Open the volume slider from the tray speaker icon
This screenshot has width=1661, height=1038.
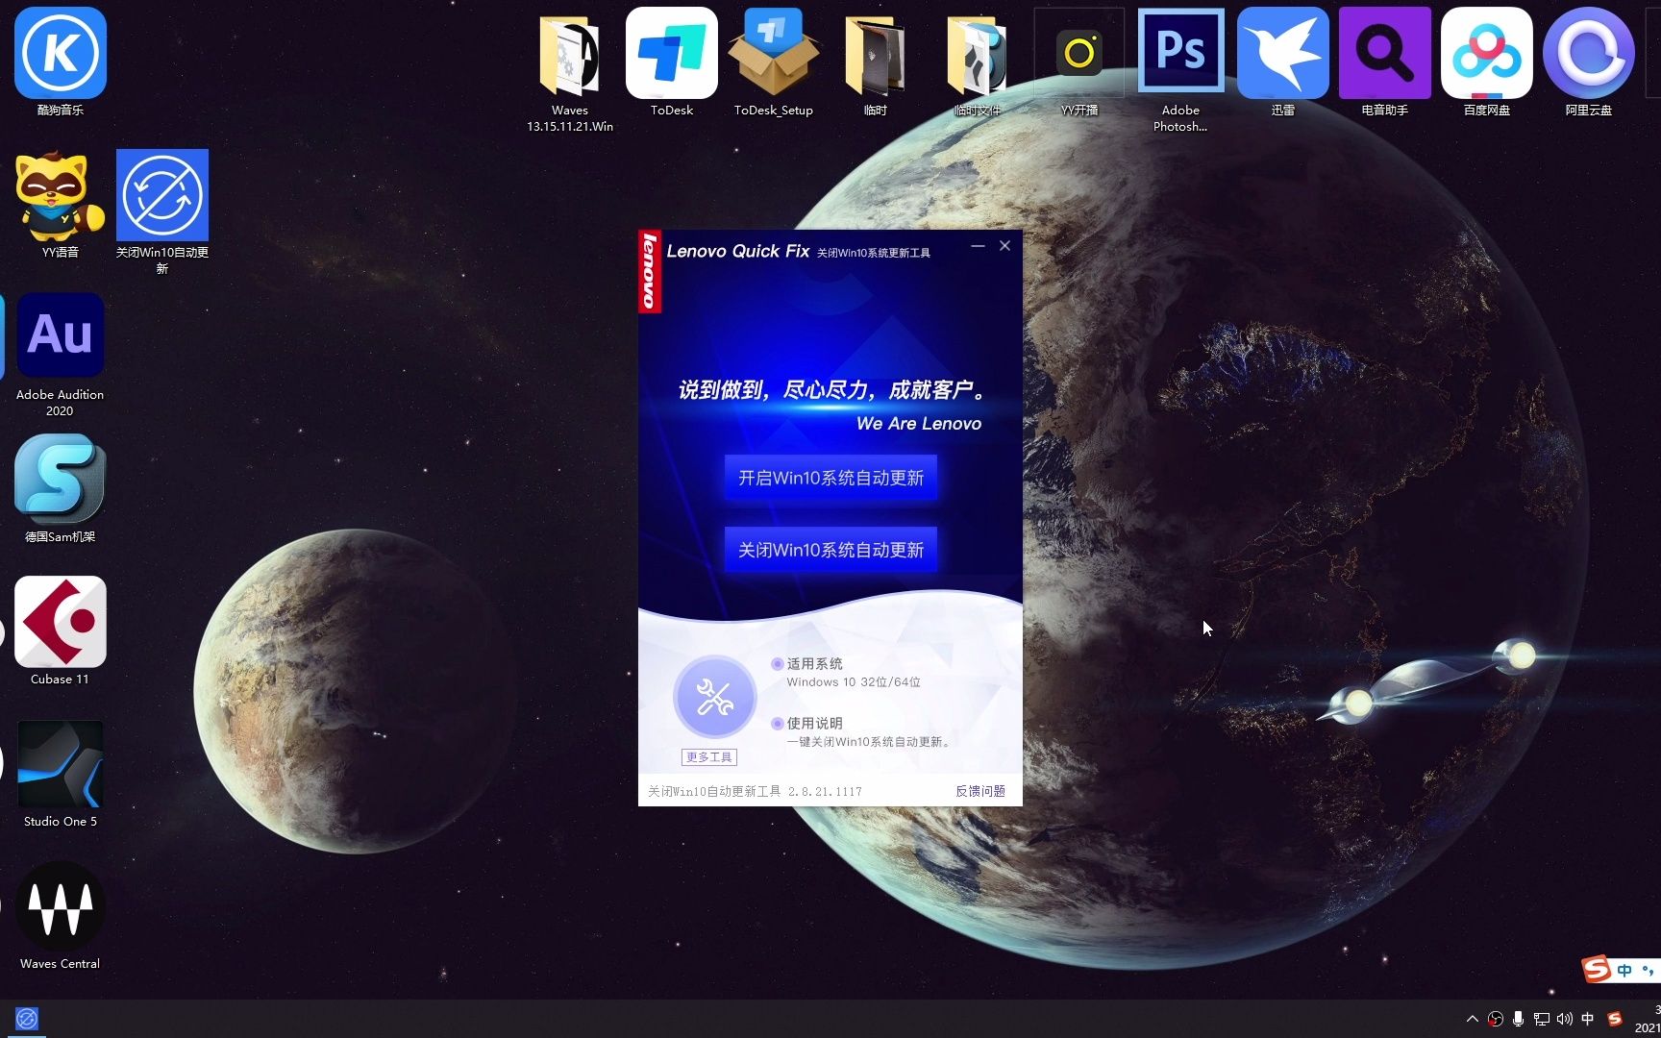pos(1565,1019)
